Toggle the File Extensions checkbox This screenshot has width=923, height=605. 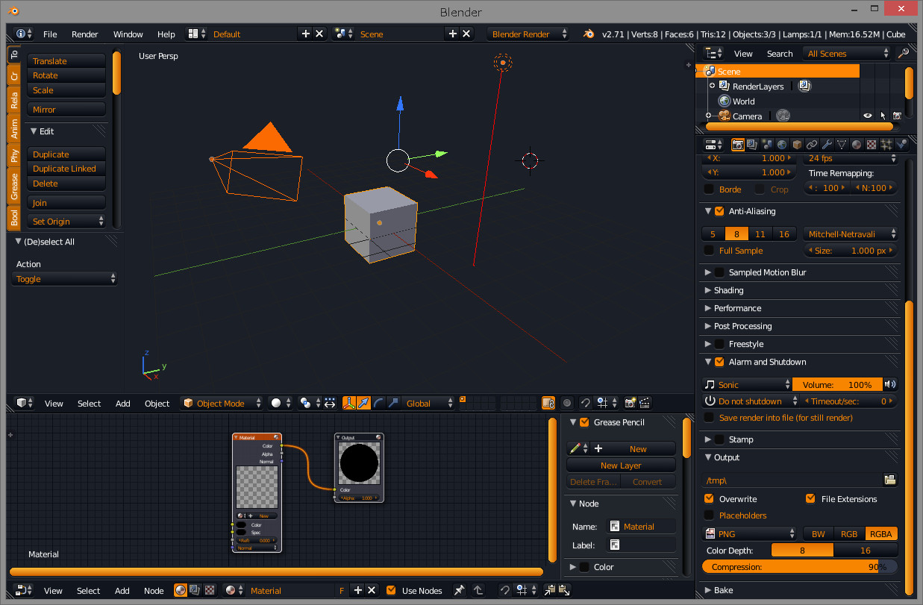tap(810, 499)
